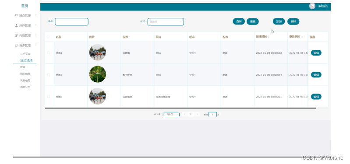Image resolution: width=350 pixels, height=164 pixels.
Task: Go to the next page arrow
Action: pos(197,114)
